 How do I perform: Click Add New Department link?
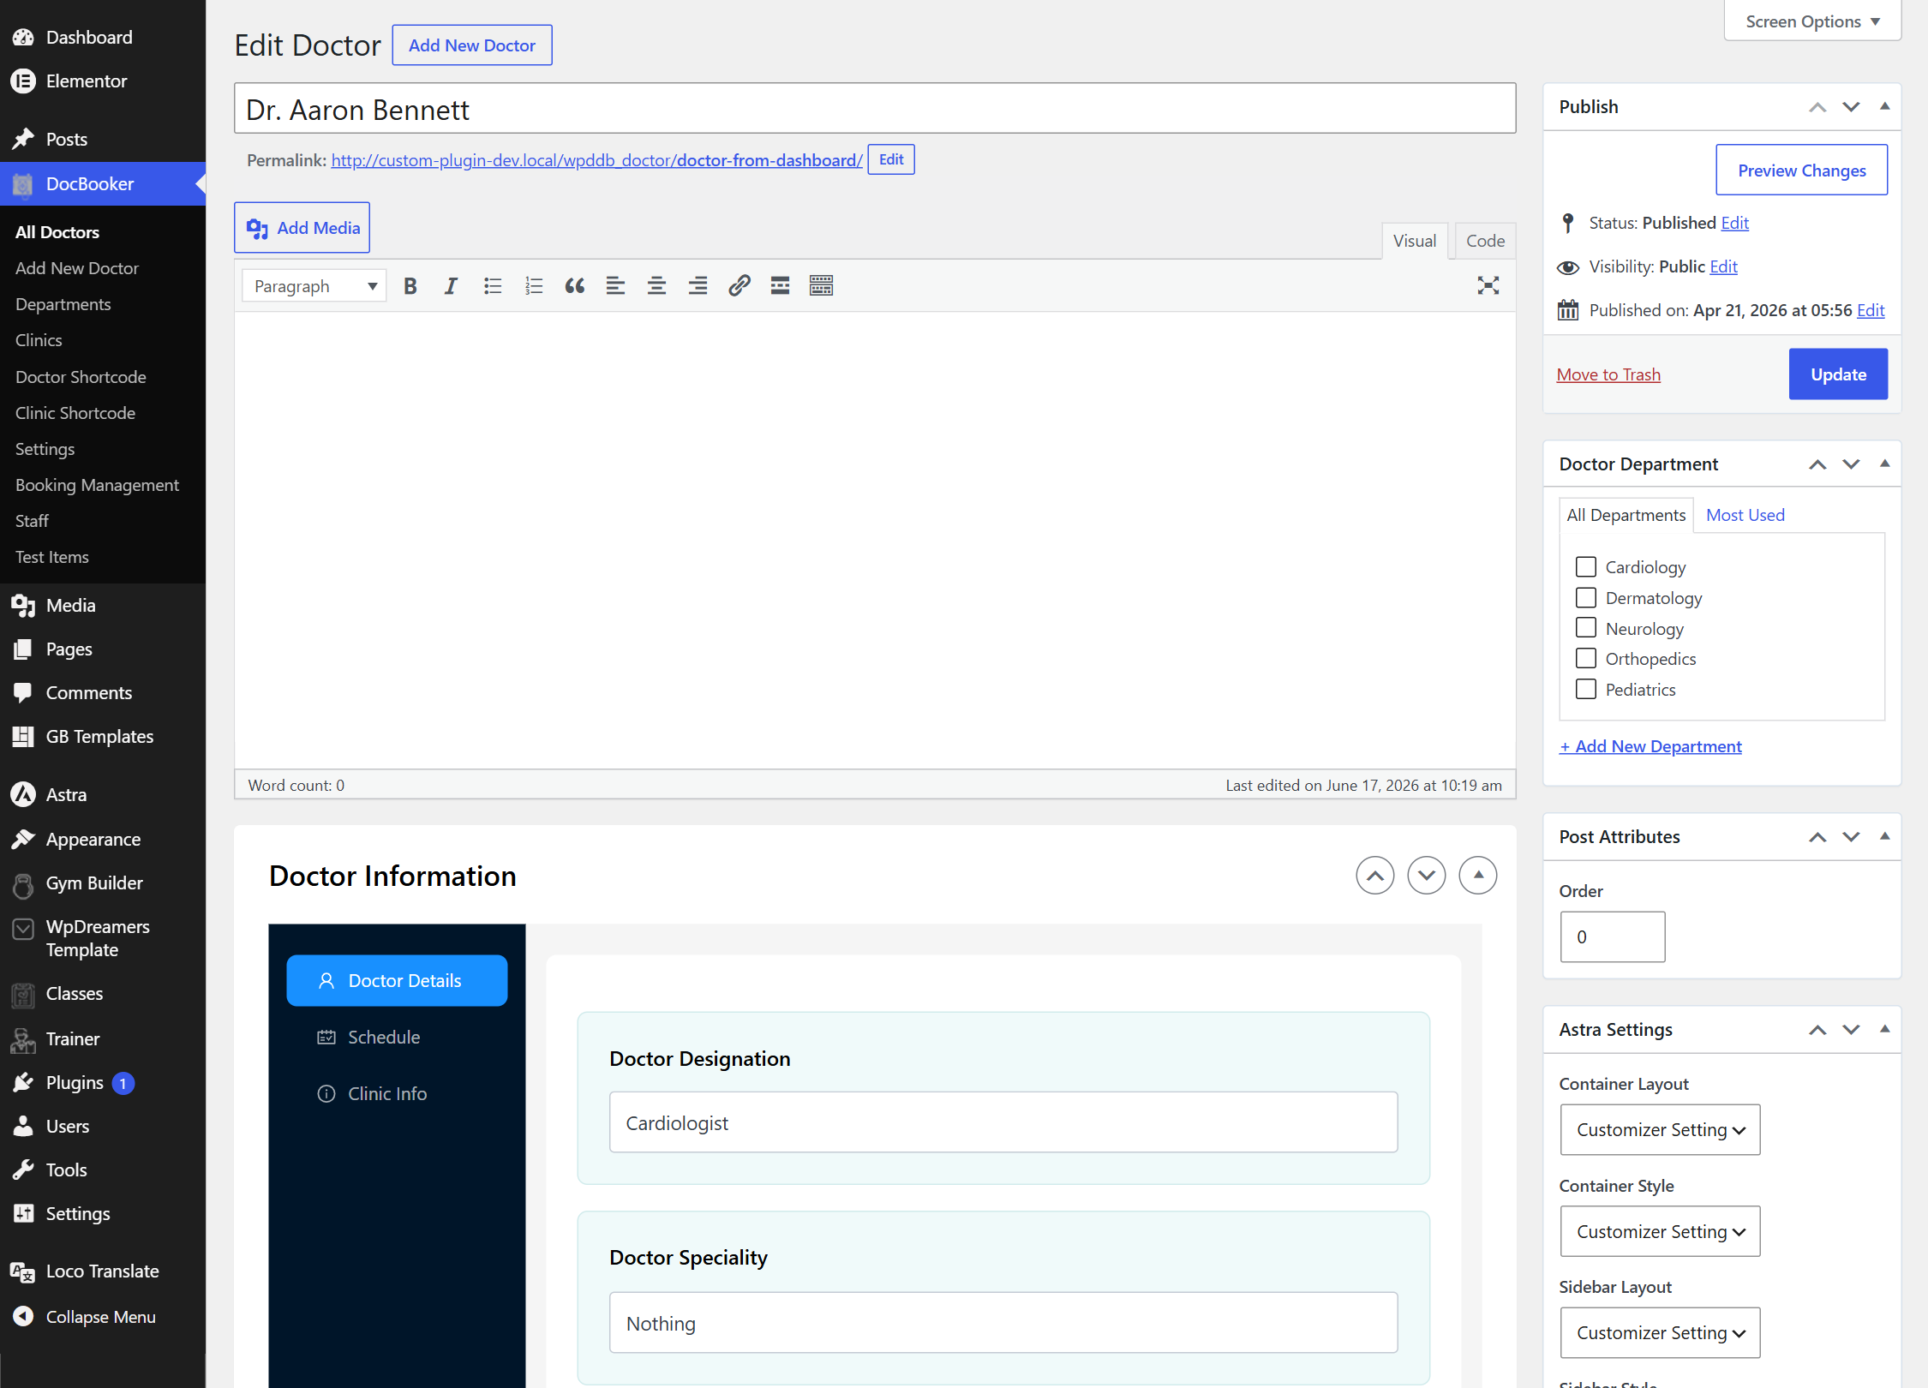1650,746
